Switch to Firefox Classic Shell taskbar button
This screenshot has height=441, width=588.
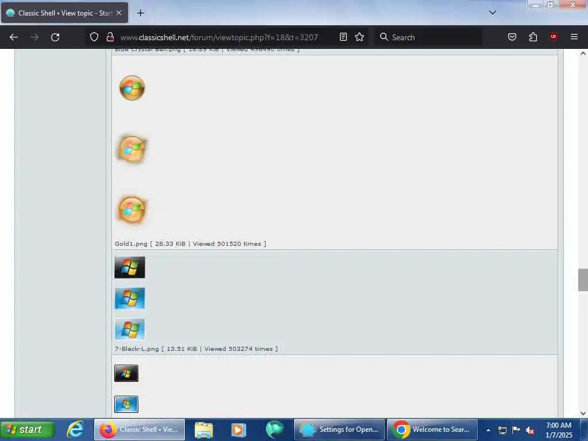click(140, 430)
